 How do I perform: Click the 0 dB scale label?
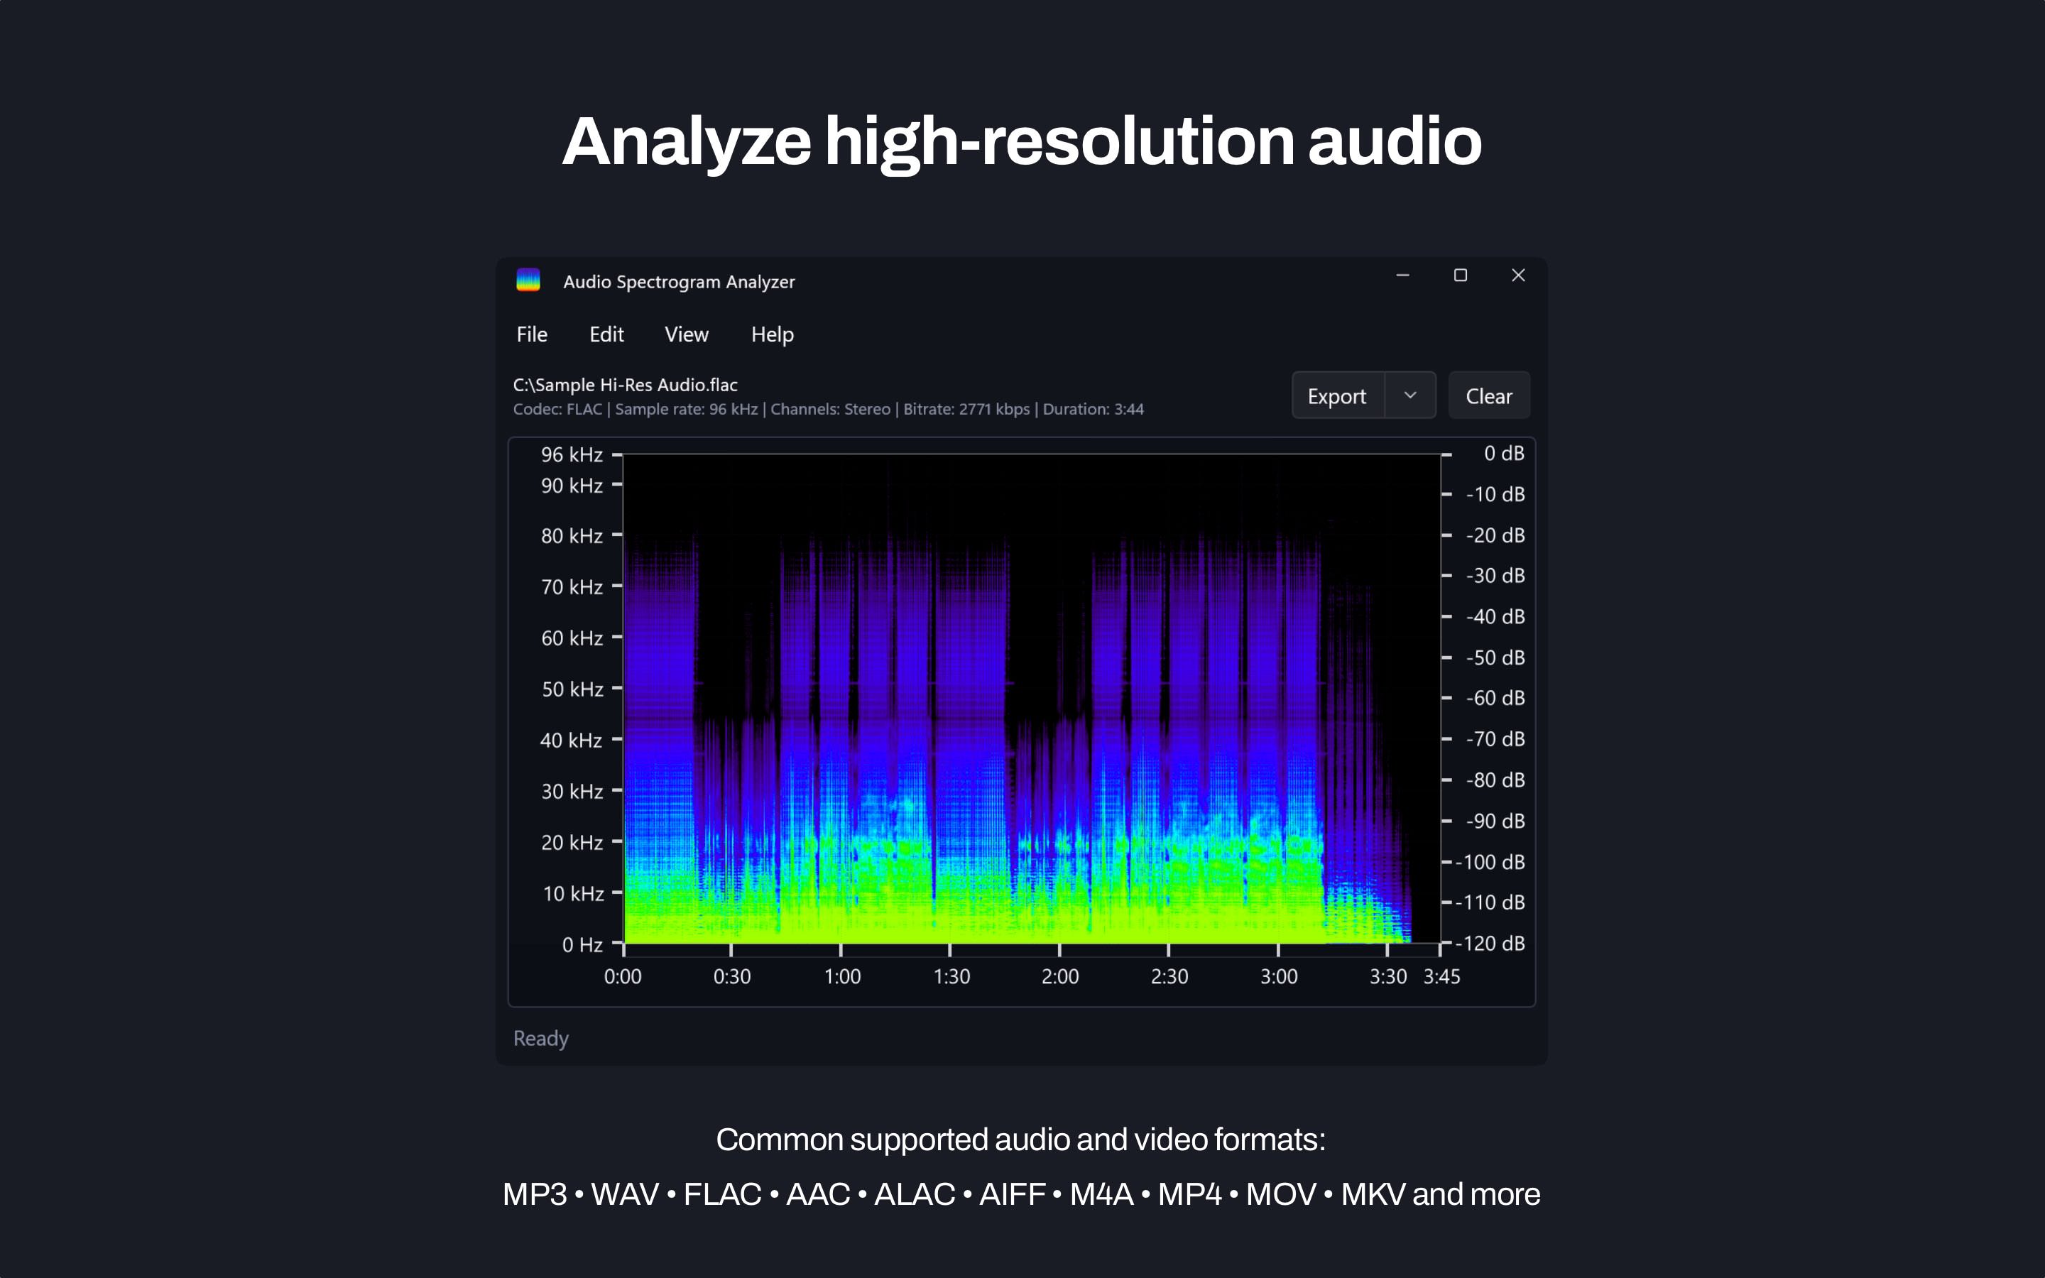(1504, 454)
